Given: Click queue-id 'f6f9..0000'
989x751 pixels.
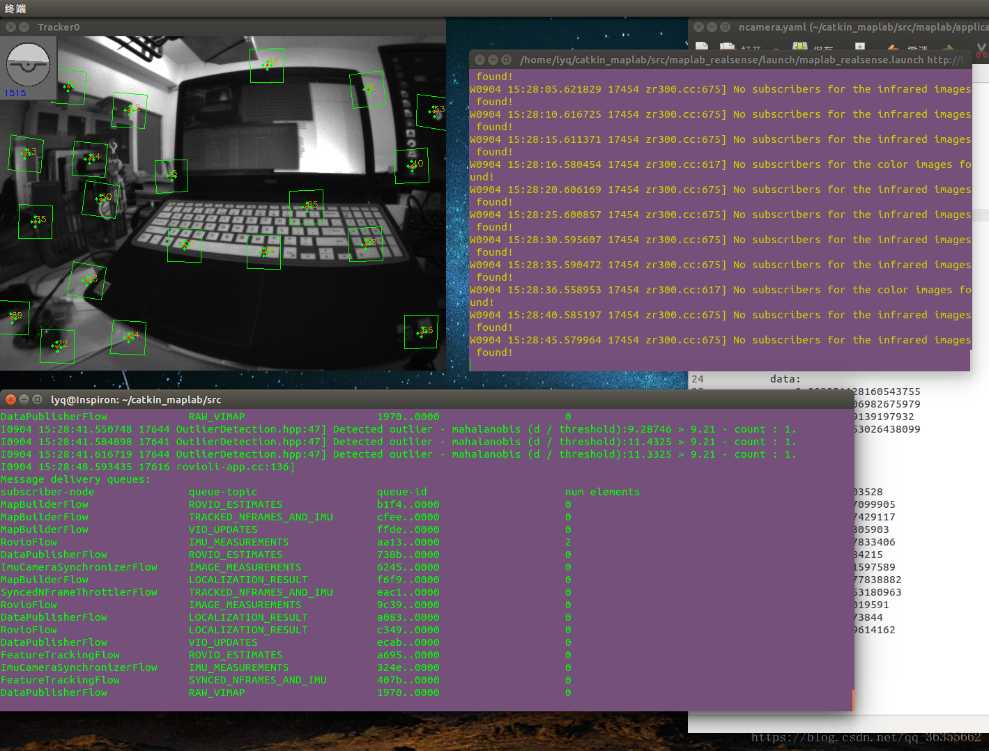Looking at the screenshot, I should pos(408,580).
